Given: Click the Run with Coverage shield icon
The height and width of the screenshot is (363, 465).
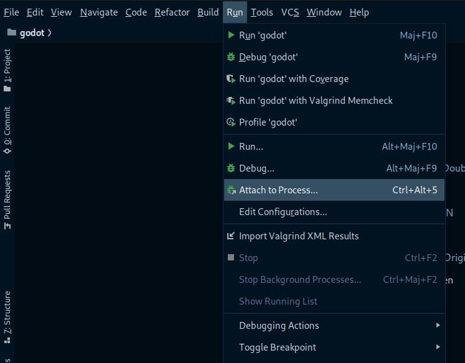Looking at the screenshot, I should point(231,79).
